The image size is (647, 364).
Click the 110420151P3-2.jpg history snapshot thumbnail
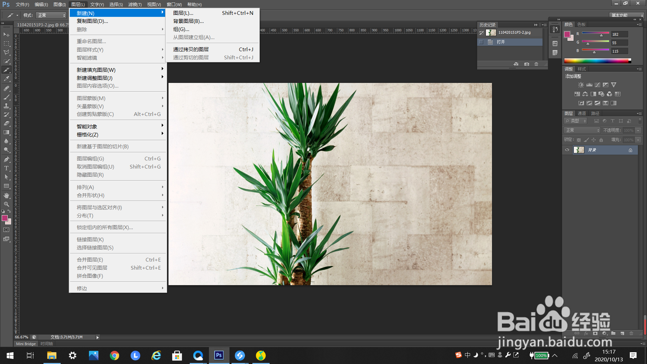click(x=491, y=33)
